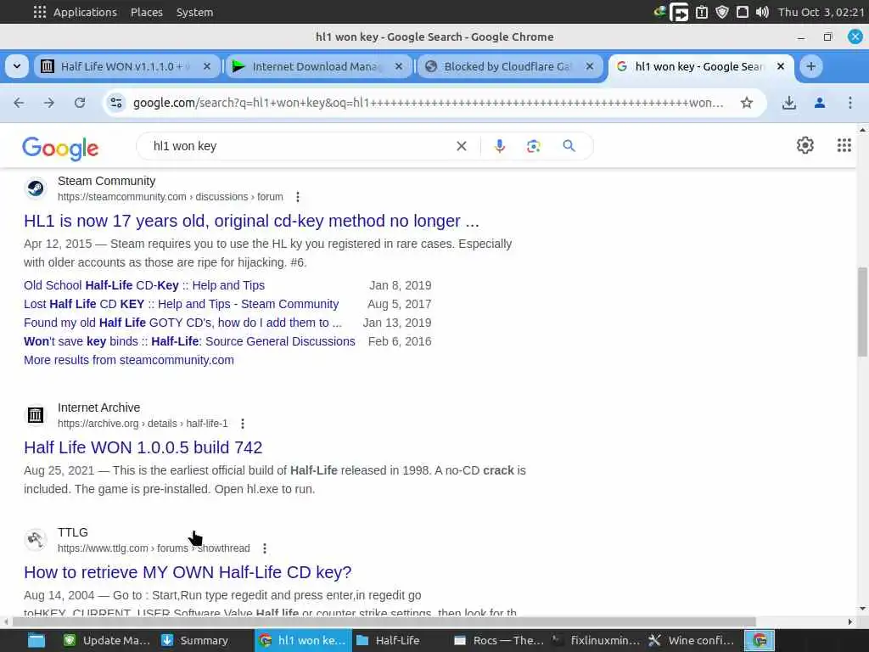Click the vertical page scrollbar
The width and height of the screenshot is (869, 652).
coord(862,312)
